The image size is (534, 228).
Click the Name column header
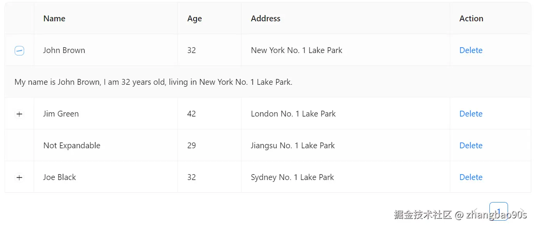(x=54, y=19)
